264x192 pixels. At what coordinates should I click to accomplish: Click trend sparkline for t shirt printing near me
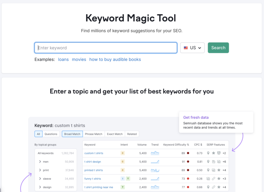click(x=155, y=187)
